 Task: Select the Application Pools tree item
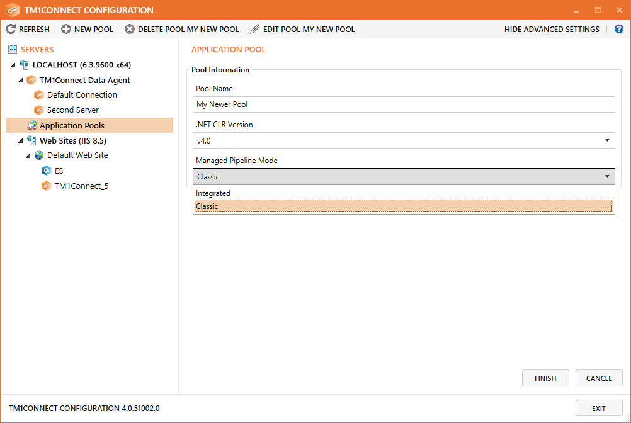tap(89, 125)
